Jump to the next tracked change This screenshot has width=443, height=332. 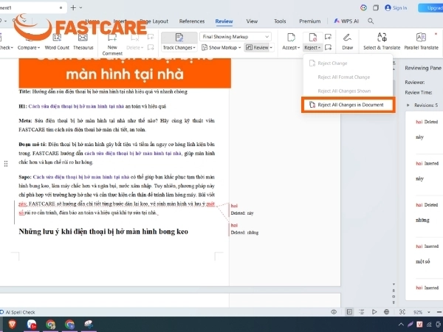point(328,47)
